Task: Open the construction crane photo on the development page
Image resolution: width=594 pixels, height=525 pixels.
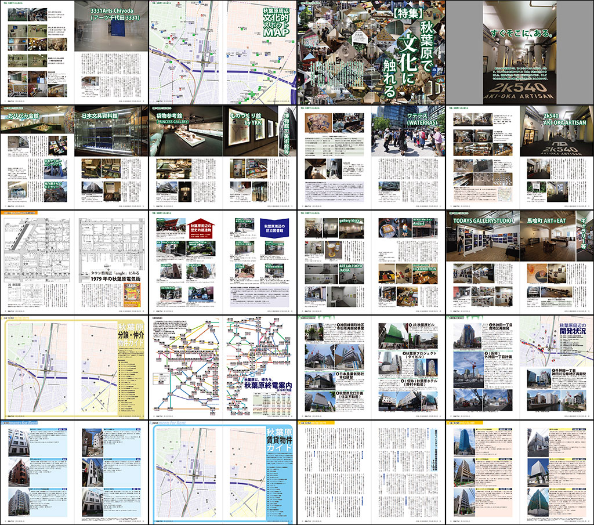Action: point(468,370)
